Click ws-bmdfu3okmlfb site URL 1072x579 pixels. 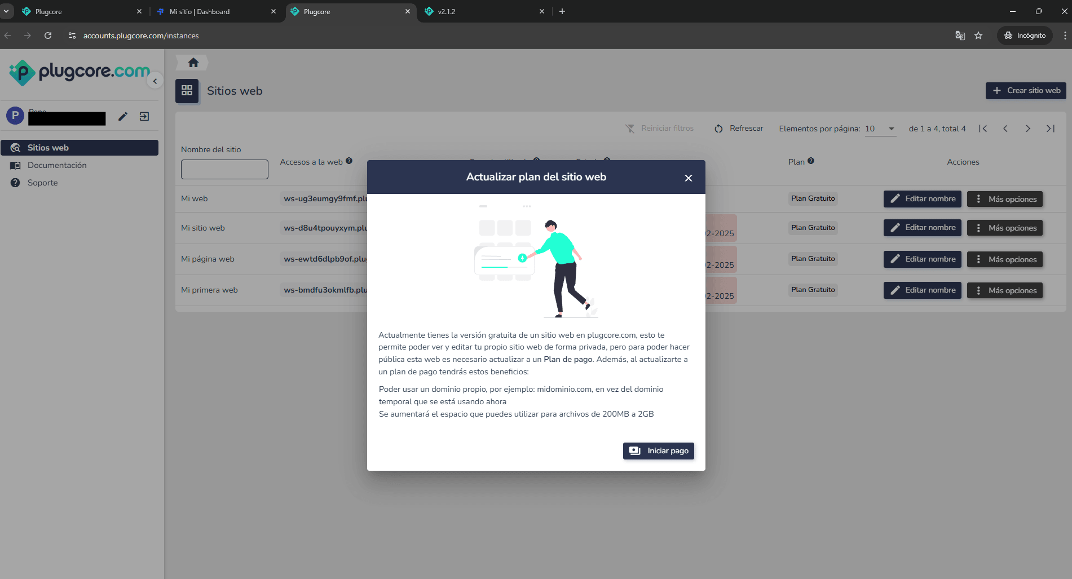[324, 290]
